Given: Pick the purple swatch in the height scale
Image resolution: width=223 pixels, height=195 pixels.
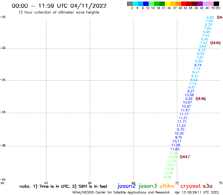Looking at the screenshot, I should pos(200,4).
